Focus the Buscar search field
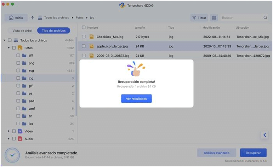The image size is (273, 167). [242, 18]
